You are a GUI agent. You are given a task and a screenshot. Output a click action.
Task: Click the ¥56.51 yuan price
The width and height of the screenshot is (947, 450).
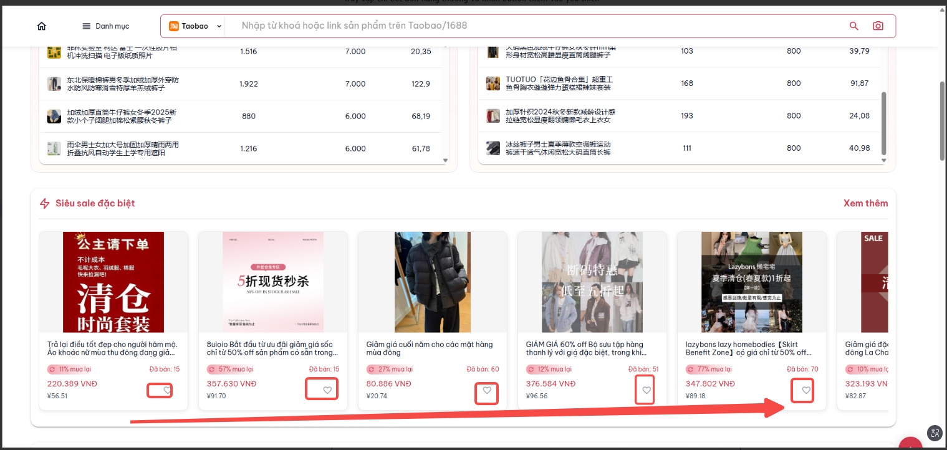[x=57, y=396]
